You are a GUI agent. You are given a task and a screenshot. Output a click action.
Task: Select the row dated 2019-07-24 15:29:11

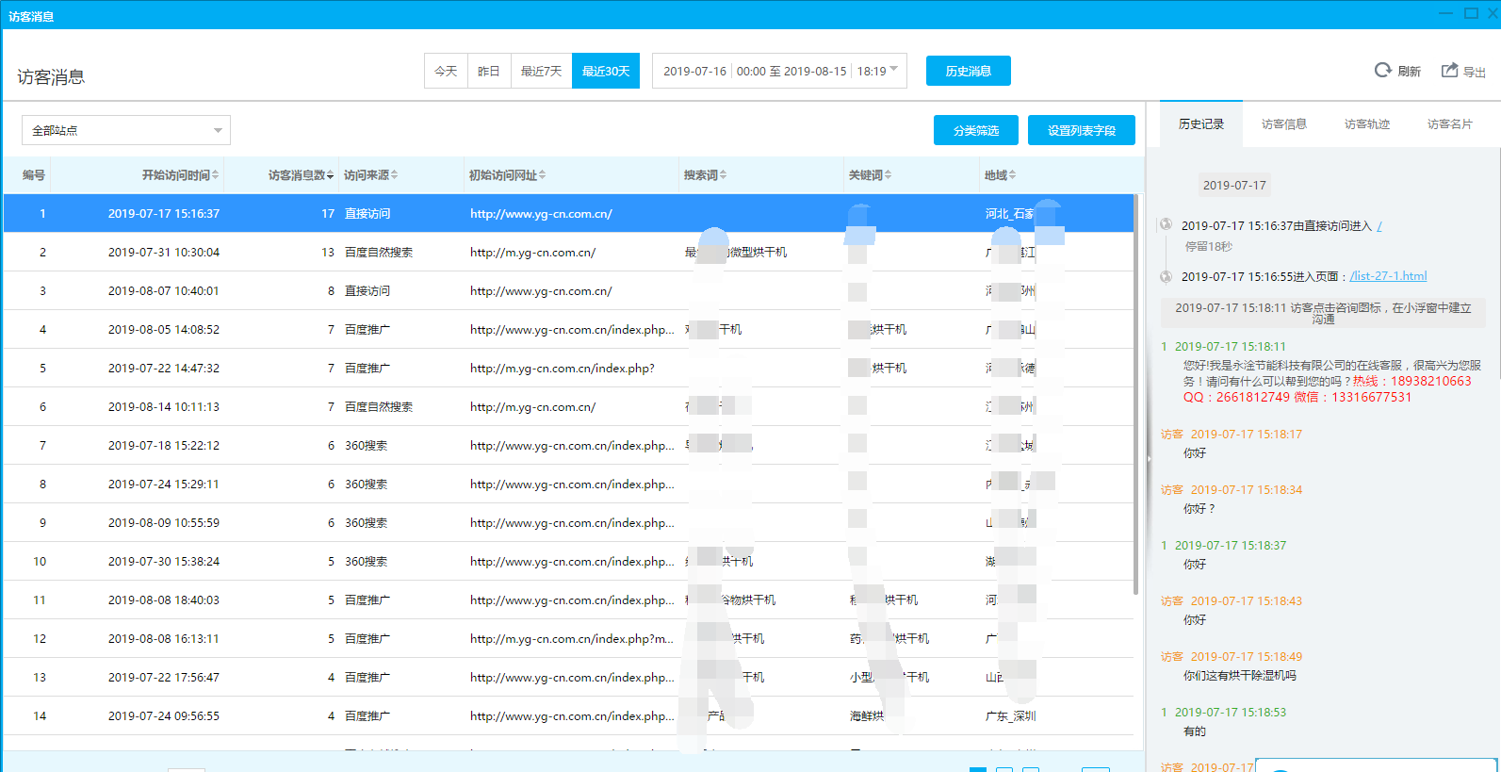click(x=568, y=484)
